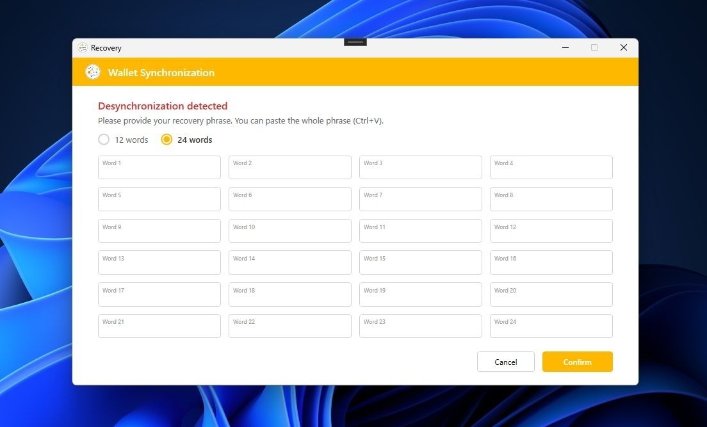This screenshot has width=707, height=427.
Task: Place cursor in Word 18 field
Action: click(290, 294)
